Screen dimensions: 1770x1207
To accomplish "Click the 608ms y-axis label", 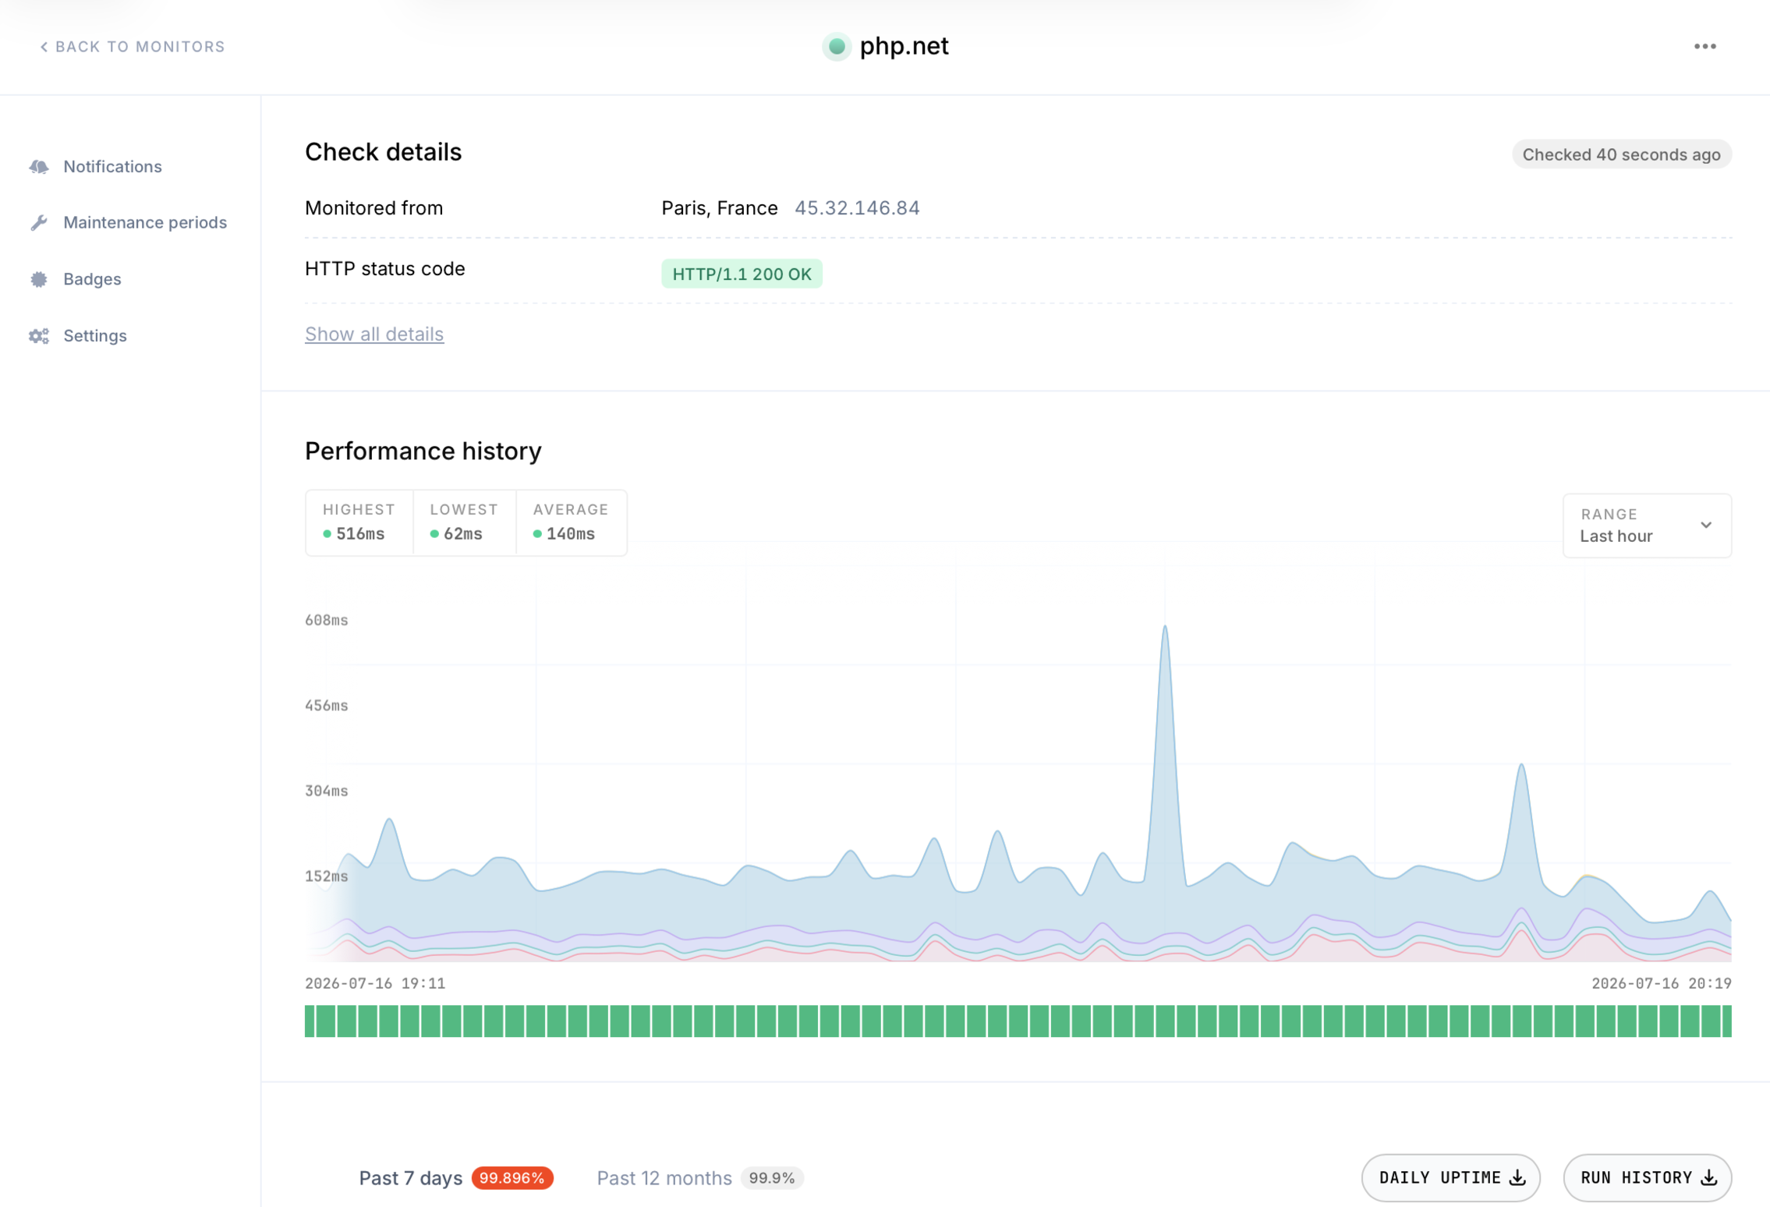I will coord(326,621).
